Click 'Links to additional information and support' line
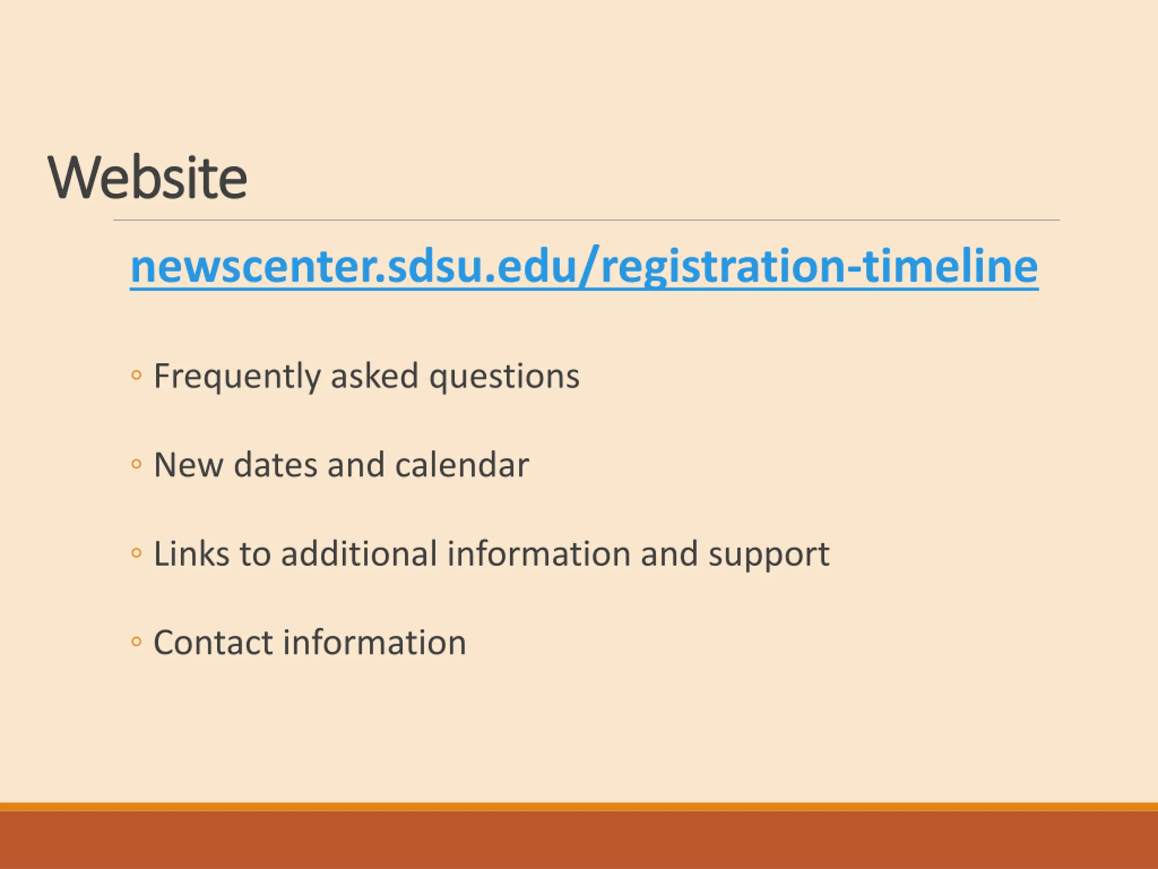Screen dimensions: 1158x869 (492, 554)
